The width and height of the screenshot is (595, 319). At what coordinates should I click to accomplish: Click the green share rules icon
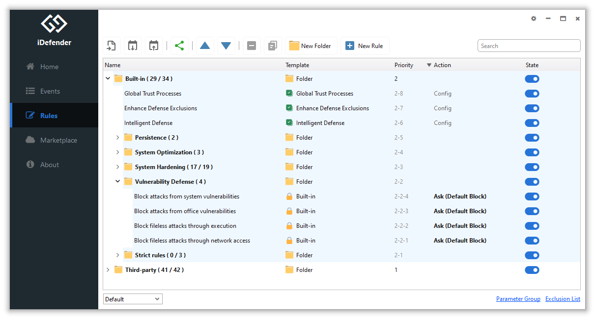[x=179, y=46]
